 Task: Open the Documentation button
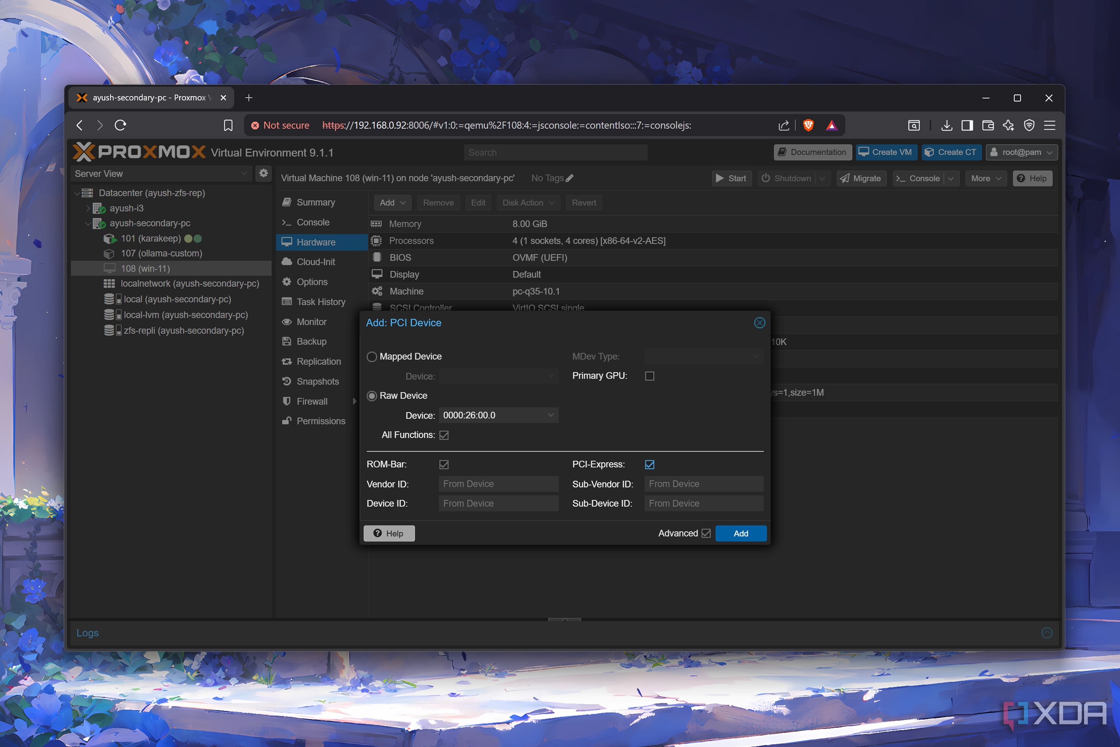813,152
